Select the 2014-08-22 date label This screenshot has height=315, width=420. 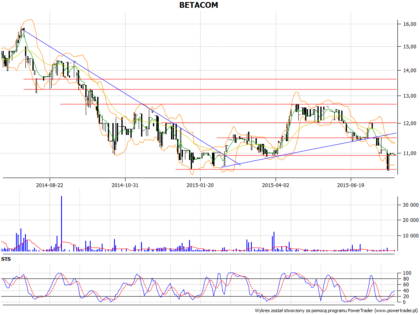(50, 185)
